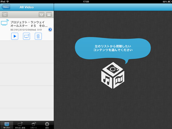172x129 pixels.
Task: Tap the media cube logo
Action: click(113, 75)
